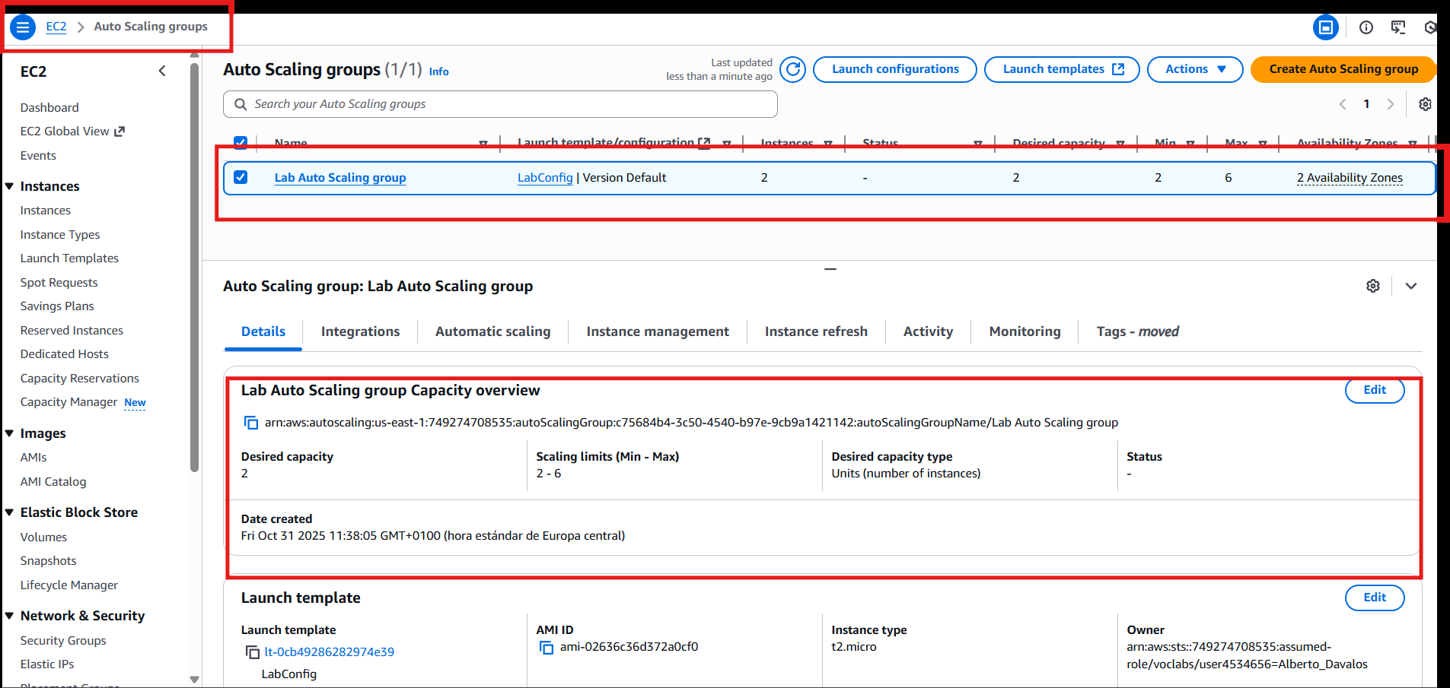Image resolution: width=1450 pixels, height=688 pixels.
Task: Collapse the Elastic Block Store sidebar section
Action: coord(10,512)
